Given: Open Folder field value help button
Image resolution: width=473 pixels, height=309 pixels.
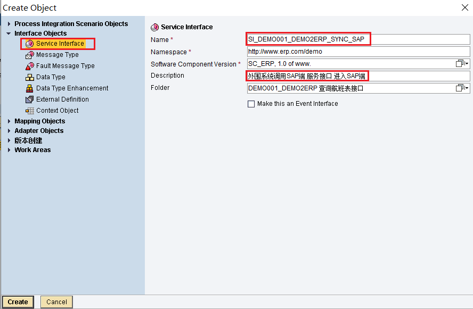Looking at the screenshot, I should tap(462, 88).
